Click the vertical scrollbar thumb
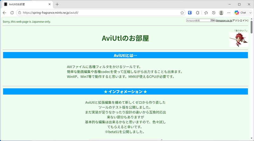Image resolution: width=254 pixels, height=141 pixels. tap(251, 27)
